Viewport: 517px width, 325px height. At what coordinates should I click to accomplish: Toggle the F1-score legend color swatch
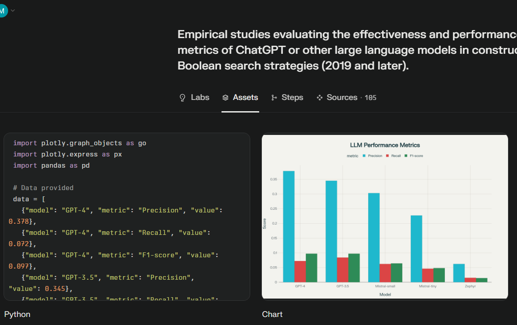(406, 156)
